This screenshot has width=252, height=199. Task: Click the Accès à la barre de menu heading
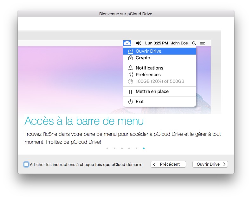click(84, 121)
